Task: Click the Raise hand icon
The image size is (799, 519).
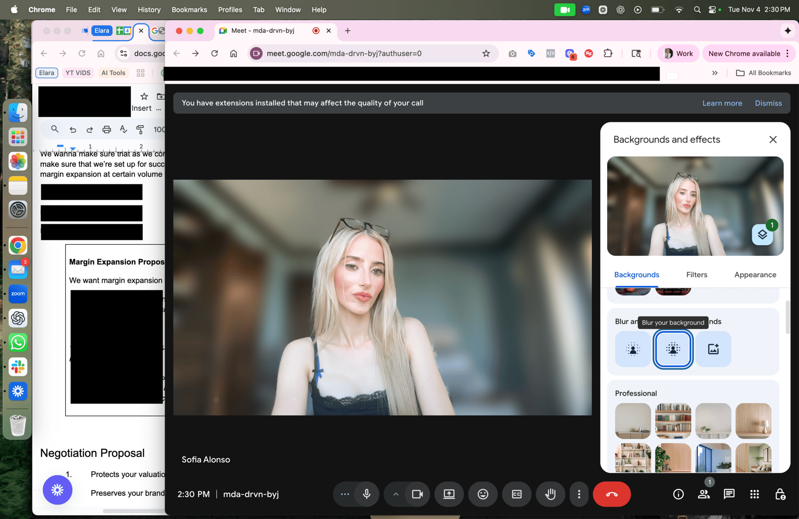Action: [550, 494]
